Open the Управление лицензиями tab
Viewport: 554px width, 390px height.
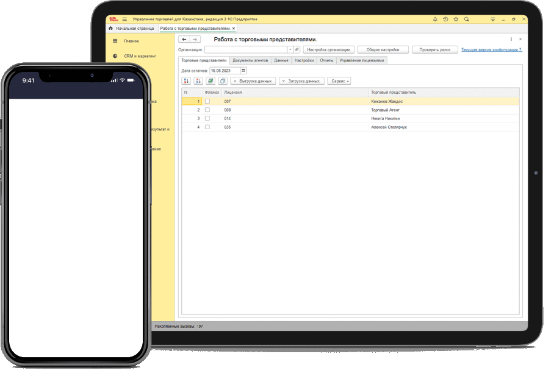tap(361, 60)
